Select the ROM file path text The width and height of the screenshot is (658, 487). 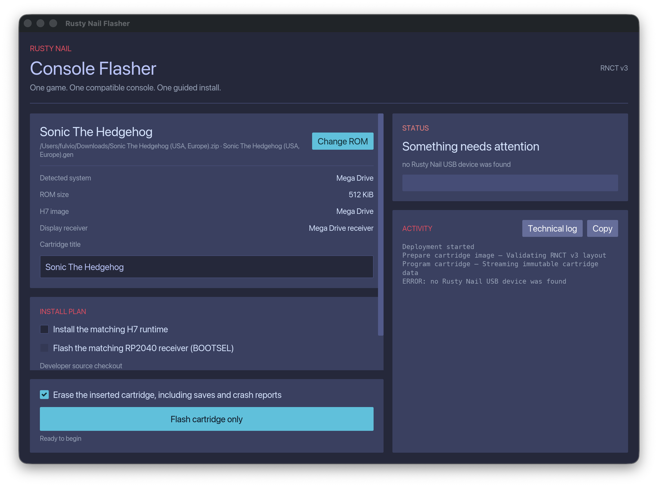[170, 150]
